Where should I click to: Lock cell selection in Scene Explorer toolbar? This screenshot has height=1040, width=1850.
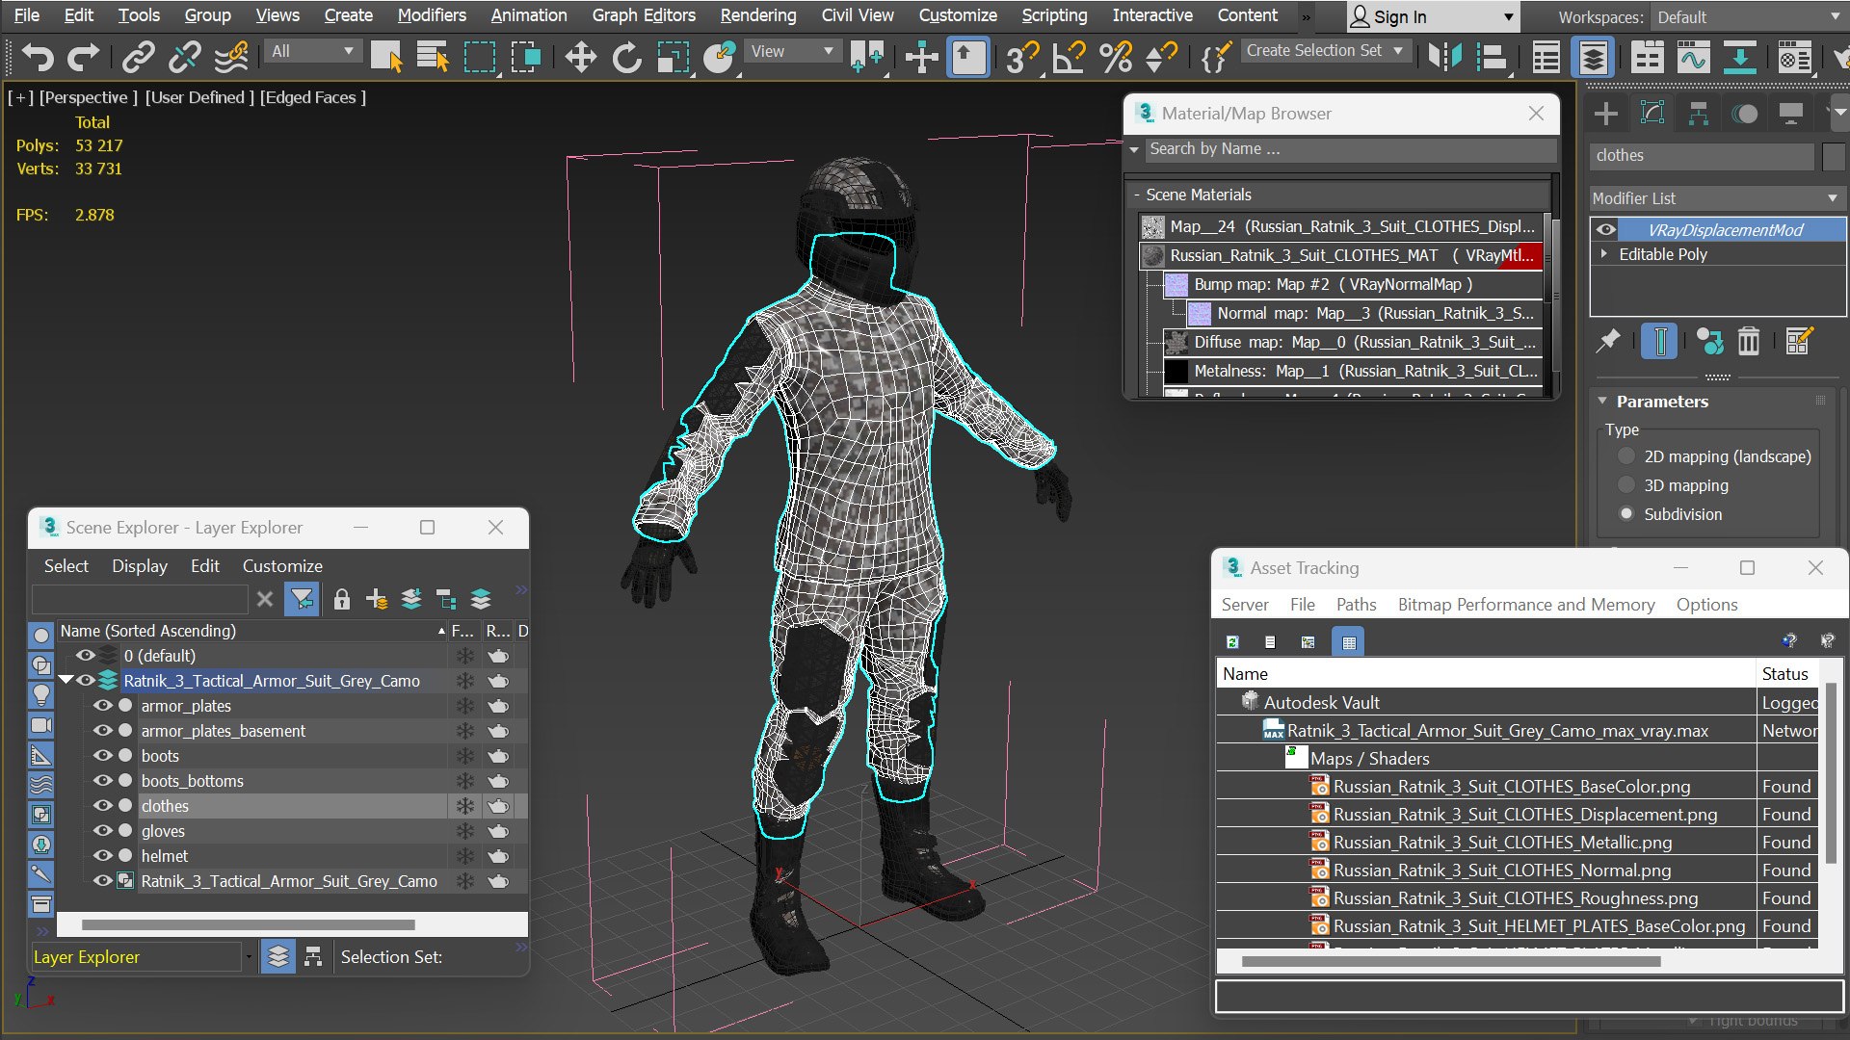point(341,600)
